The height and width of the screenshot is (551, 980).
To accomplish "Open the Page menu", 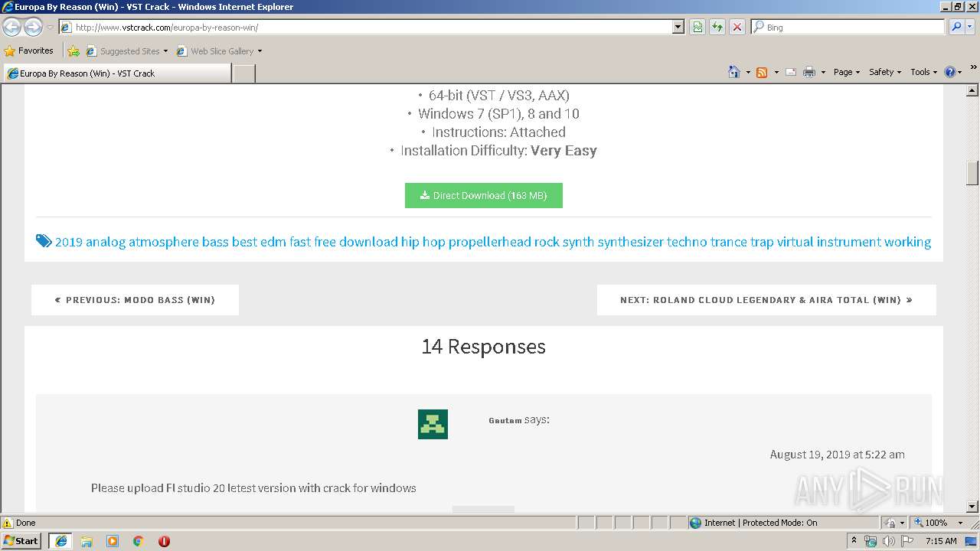I will pos(847,72).
